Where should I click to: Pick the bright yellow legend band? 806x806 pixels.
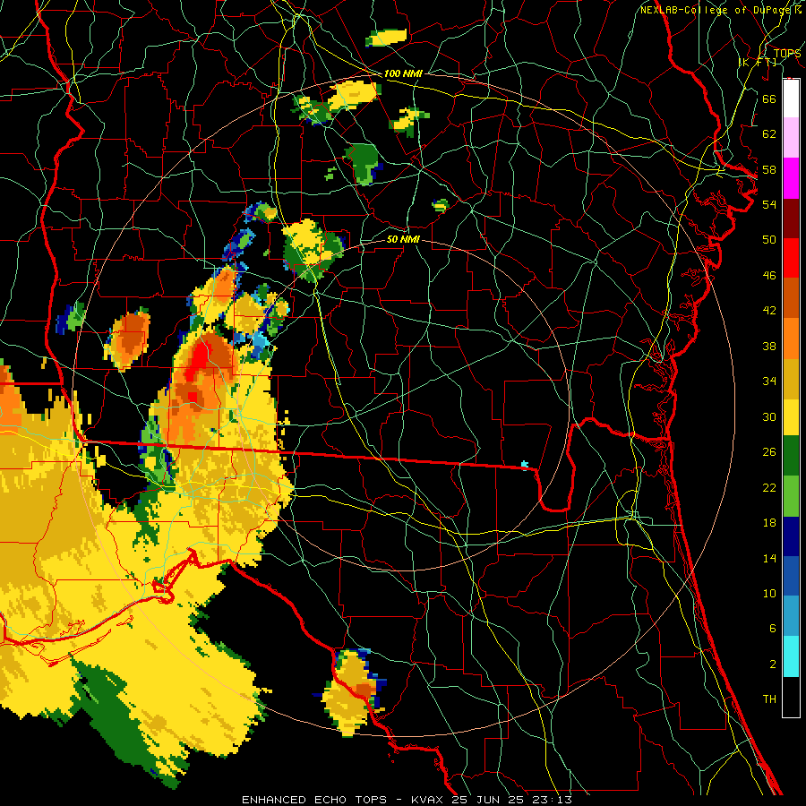(791, 417)
